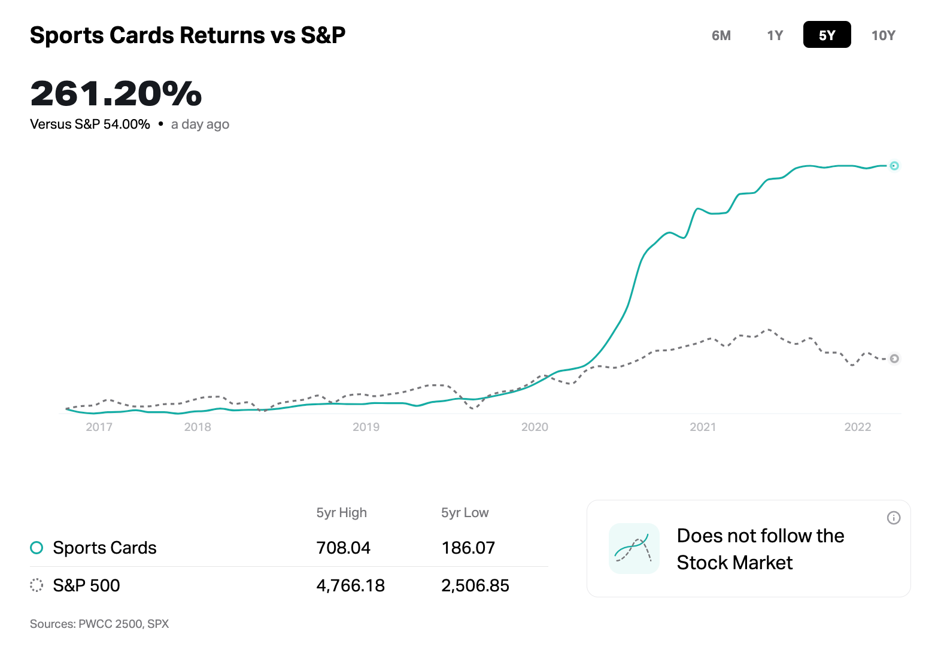Click the teal icon inside the rounded card

[x=633, y=548]
